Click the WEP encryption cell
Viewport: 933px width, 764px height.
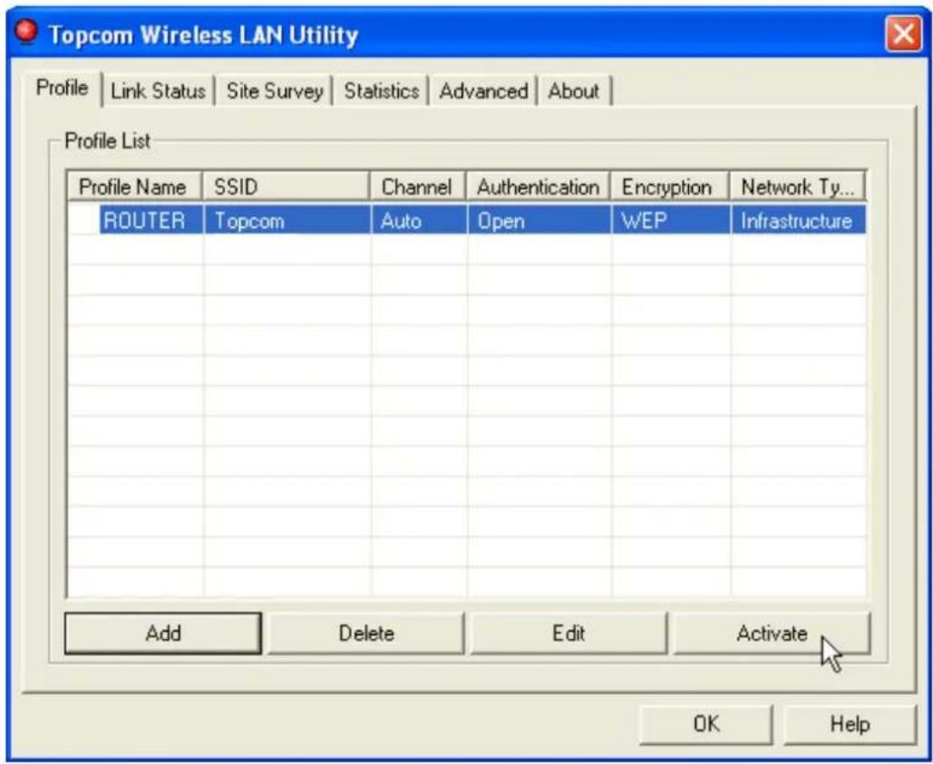point(671,220)
